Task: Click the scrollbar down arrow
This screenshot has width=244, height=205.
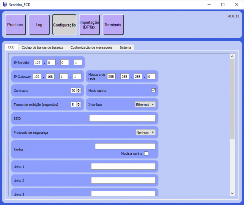Action: pos(232,193)
